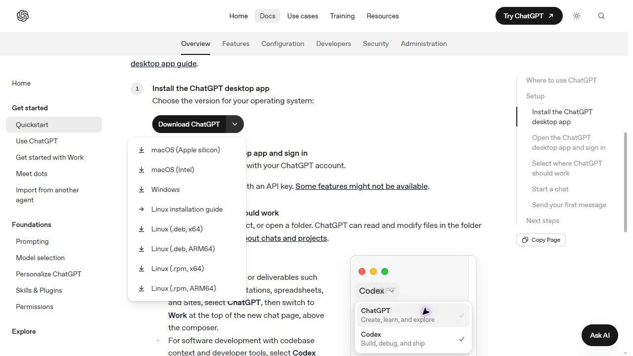Click download icon beside macOS (Apple silicon)
The image size is (633, 356).
(141, 150)
